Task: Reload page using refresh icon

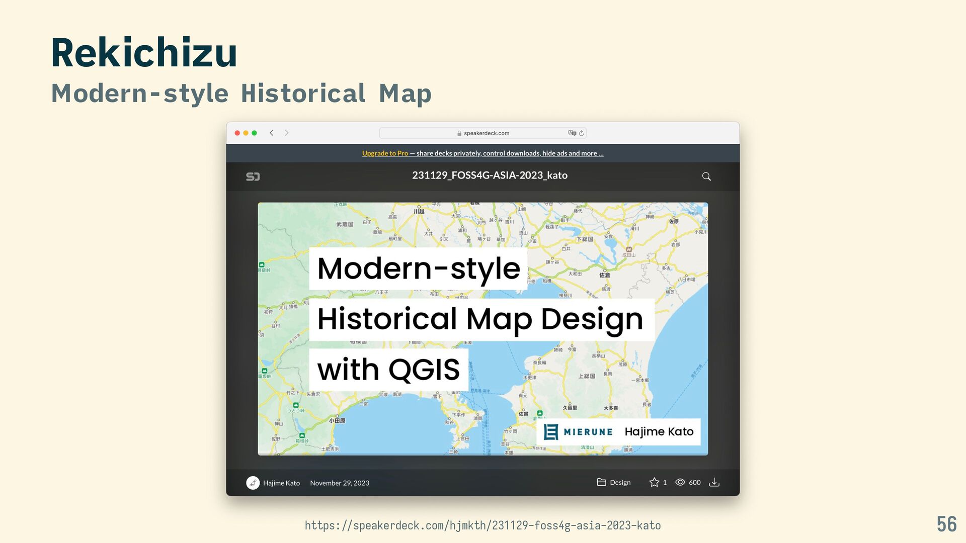Action: (582, 133)
